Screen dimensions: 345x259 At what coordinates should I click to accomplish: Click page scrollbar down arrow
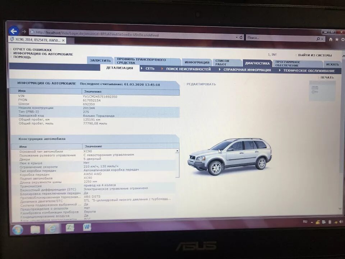340,209
